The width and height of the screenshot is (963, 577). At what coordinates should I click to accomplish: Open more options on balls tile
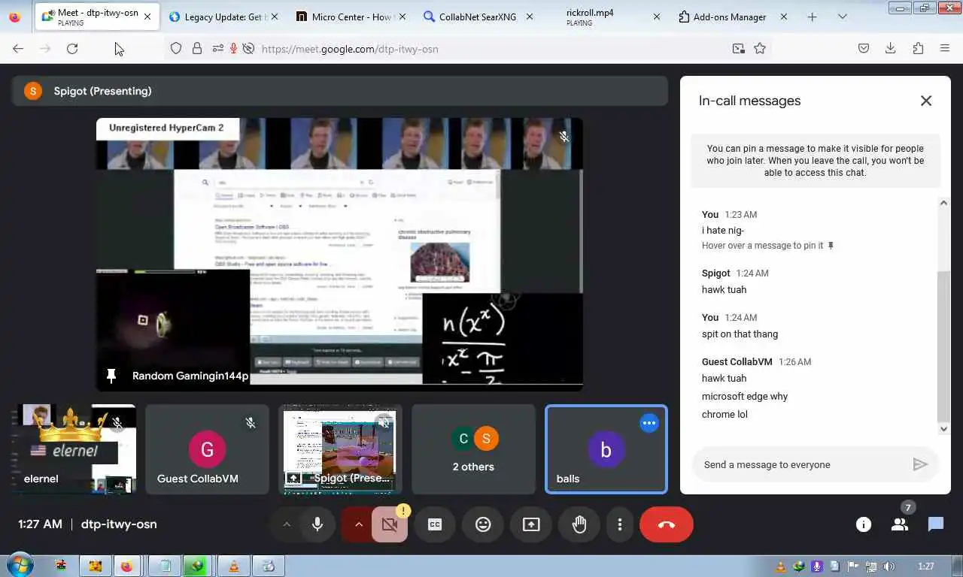pyautogui.click(x=649, y=423)
